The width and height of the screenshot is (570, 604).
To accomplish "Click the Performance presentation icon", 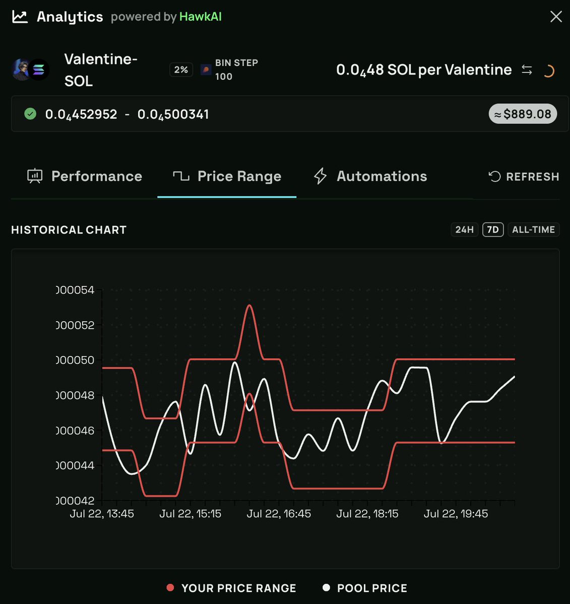I will pyautogui.click(x=35, y=176).
